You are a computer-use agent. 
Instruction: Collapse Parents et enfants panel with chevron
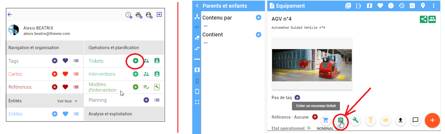(x=197, y=6)
